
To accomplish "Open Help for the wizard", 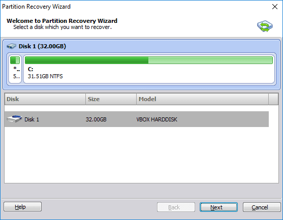I will (x=22, y=207).
